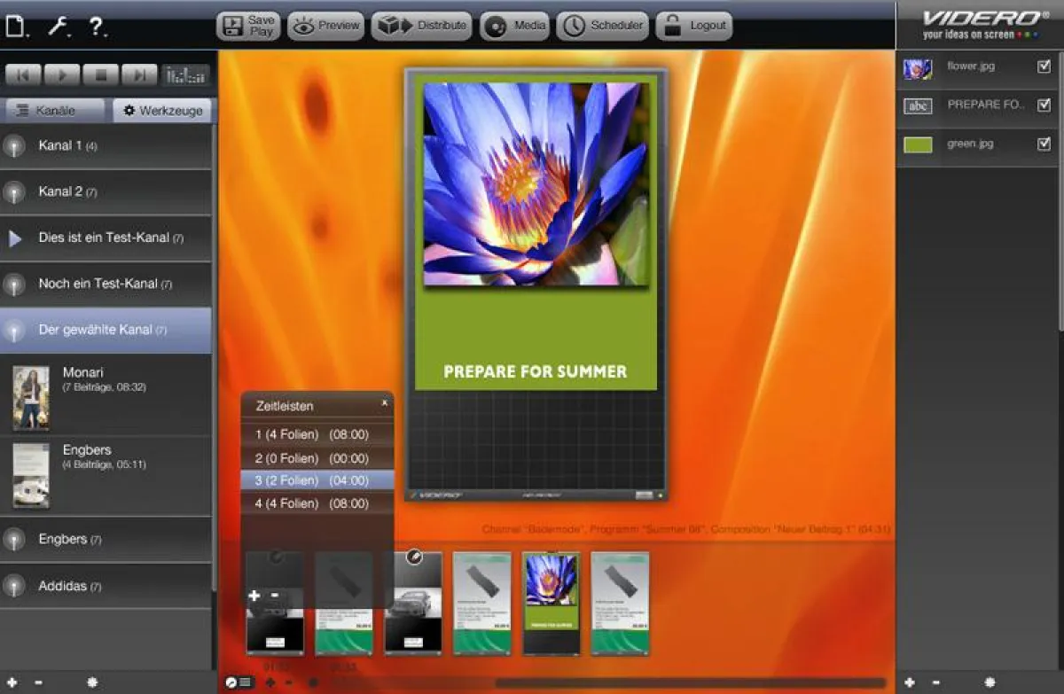Click the new document icon
This screenshot has height=694, width=1064.
pos(15,27)
